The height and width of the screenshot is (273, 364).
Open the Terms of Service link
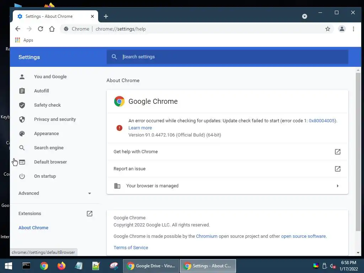pyautogui.click(x=131, y=248)
